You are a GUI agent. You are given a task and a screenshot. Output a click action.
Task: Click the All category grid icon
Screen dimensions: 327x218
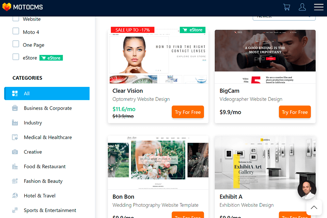15,93
